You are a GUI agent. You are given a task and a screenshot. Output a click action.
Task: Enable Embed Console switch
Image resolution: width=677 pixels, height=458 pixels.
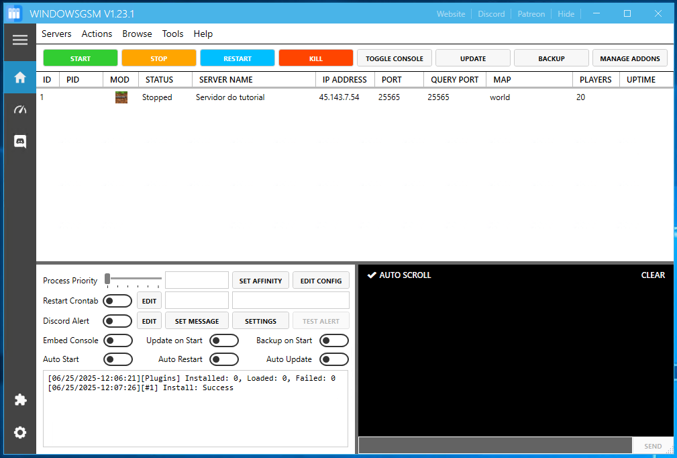click(118, 340)
